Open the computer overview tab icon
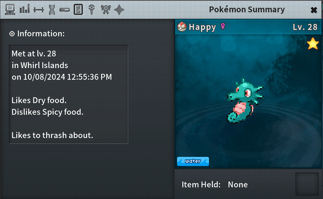The height and width of the screenshot is (199, 323). pyautogui.click(x=10, y=9)
